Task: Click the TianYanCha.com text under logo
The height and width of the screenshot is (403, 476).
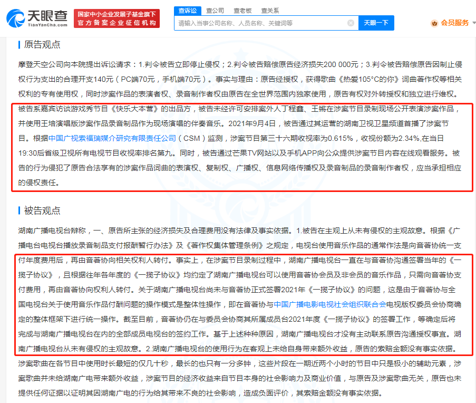Action: point(47,25)
